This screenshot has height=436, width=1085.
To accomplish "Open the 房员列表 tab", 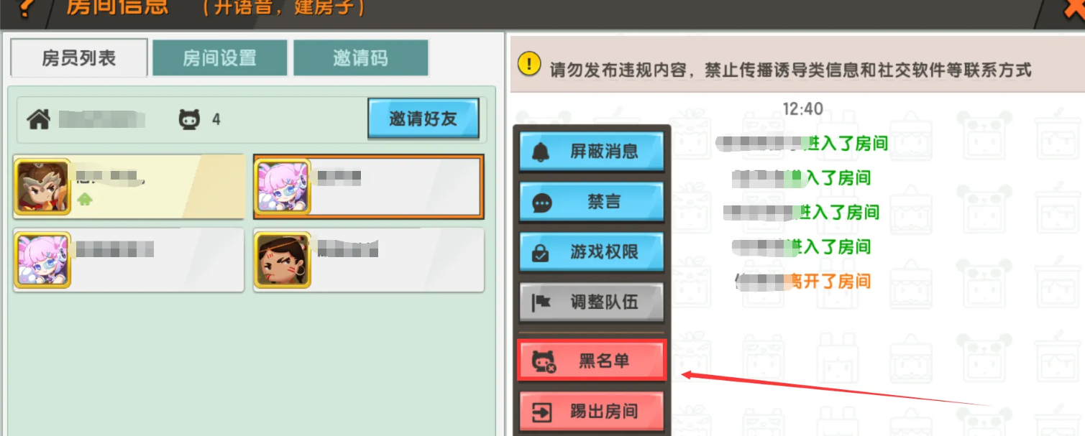I will click(x=79, y=58).
